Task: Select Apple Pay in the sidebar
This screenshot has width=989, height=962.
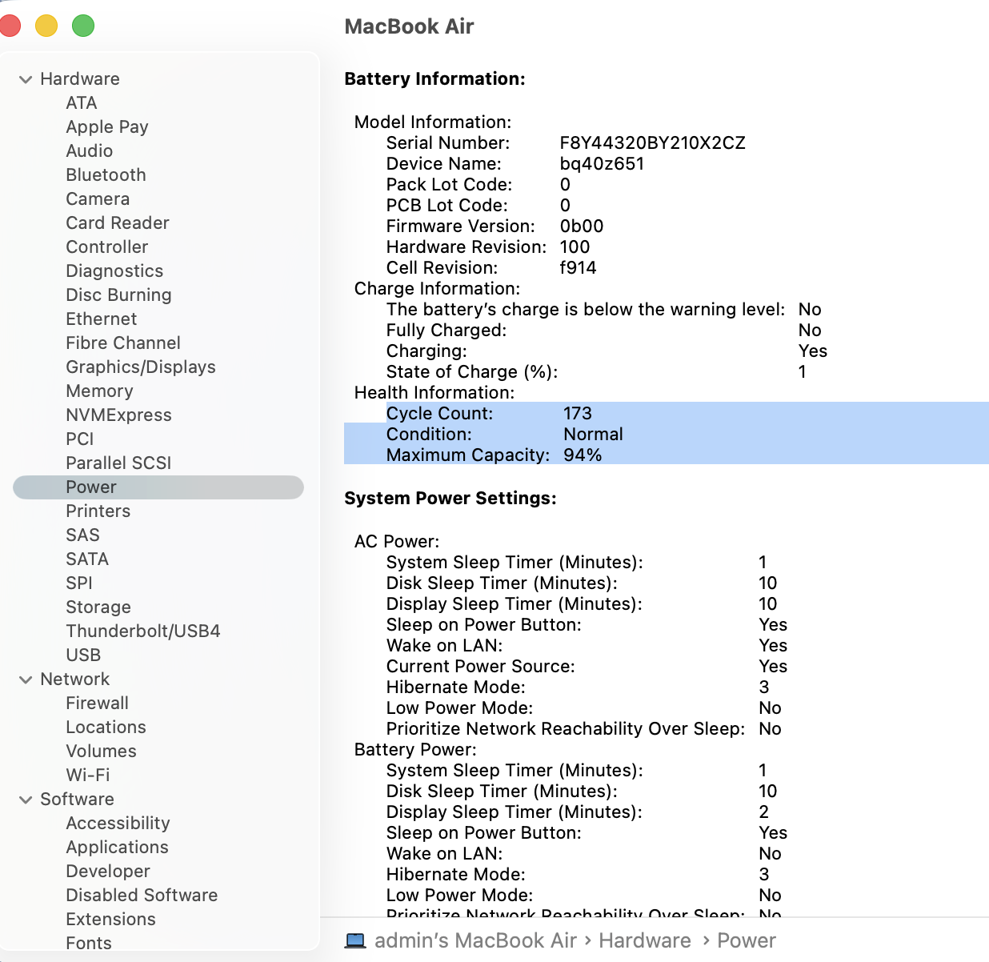Action: [107, 127]
